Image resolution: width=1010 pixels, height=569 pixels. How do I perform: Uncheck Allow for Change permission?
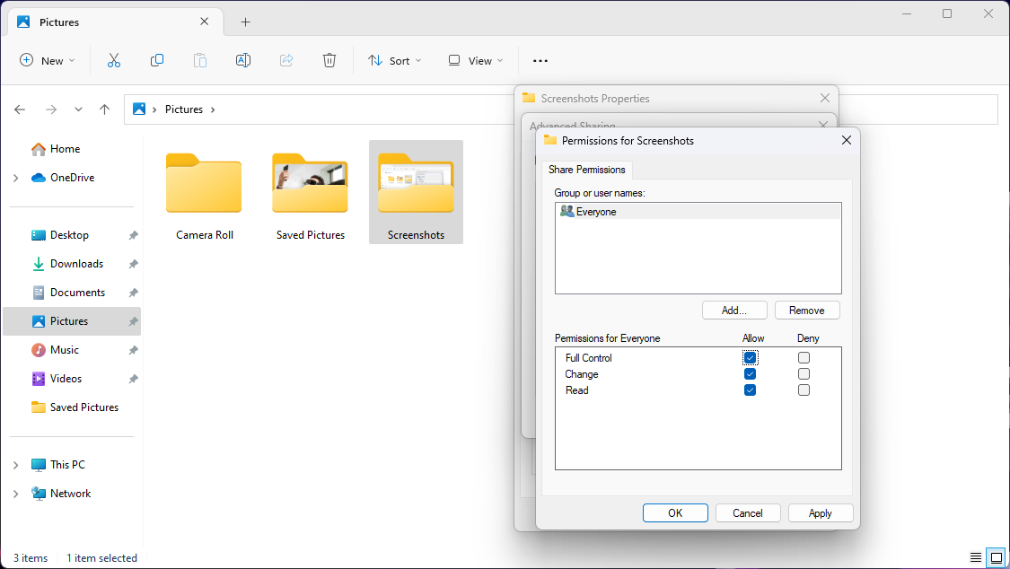point(750,374)
